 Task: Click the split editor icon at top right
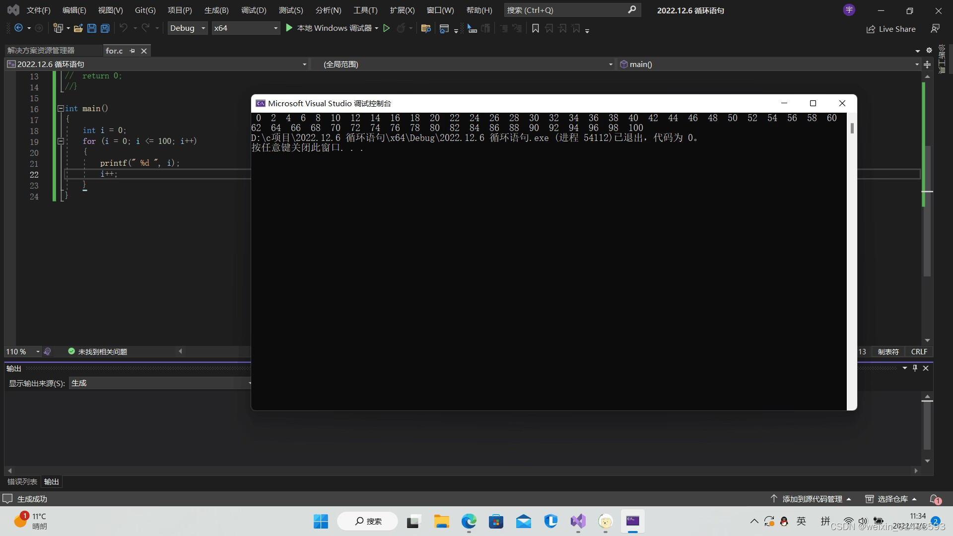(x=927, y=64)
